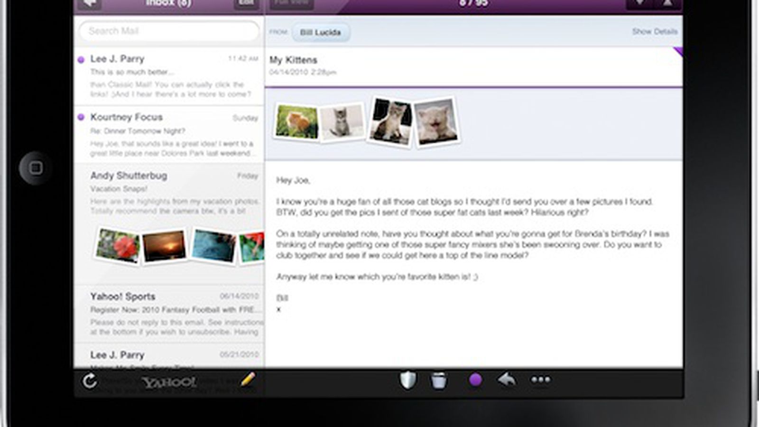Screen dimensions: 759x427
Task: Reply to the message with the arrow icon
Action: click(x=507, y=380)
